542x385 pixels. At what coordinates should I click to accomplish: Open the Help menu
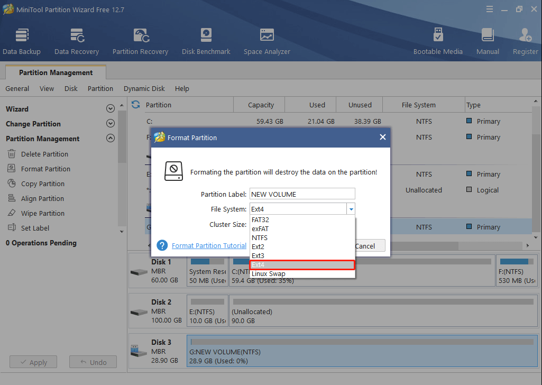(x=182, y=88)
